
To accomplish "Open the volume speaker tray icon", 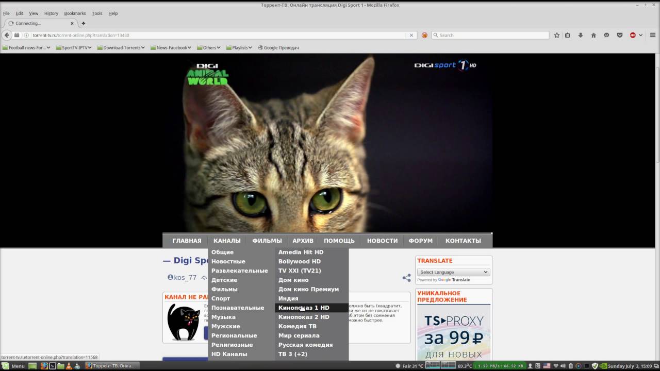I will [x=563, y=366].
